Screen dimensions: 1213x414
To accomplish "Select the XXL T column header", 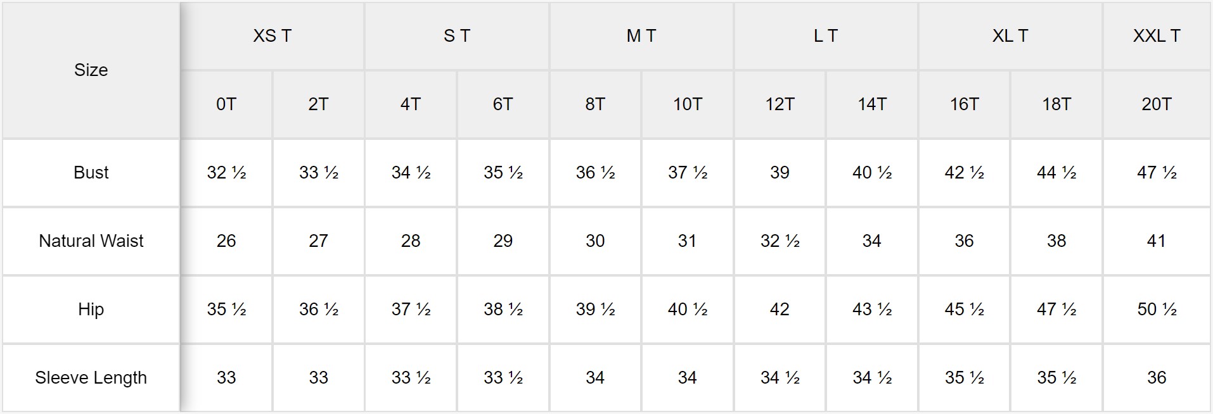I will tap(1157, 36).
